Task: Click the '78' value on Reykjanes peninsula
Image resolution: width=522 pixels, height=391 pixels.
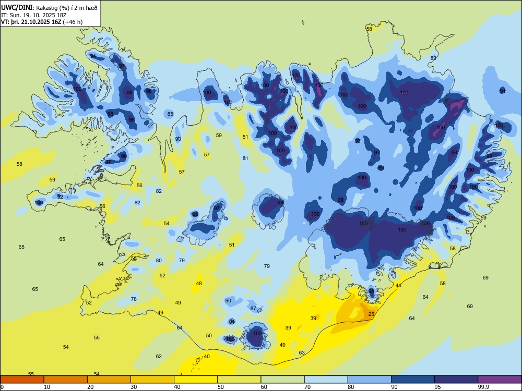Action: click(134, 299)
